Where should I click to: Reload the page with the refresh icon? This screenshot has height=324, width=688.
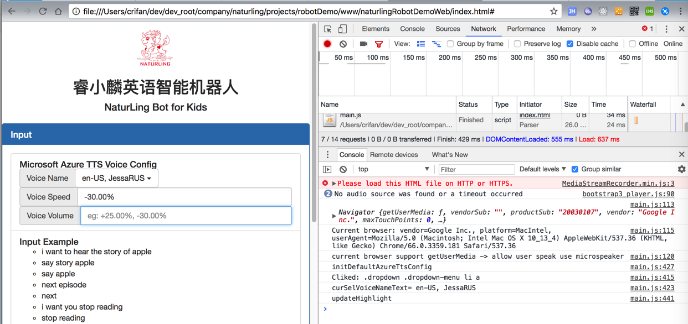coord(43,11)
